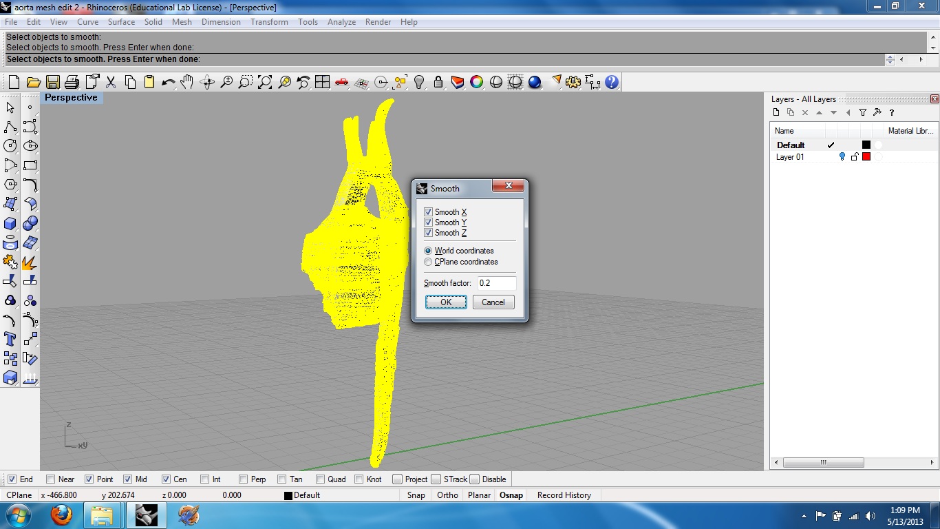Image resolution: width=940 pixels, height=529 pixels.
Task: Click the filter funnel icon in Layers panel
Action: [863, 112]
